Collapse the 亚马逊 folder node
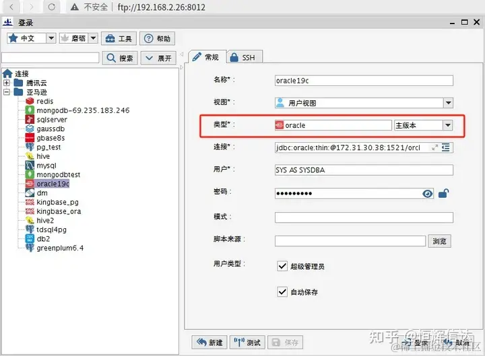This screenshot has height=356, width=485. (x=7, y=92)
